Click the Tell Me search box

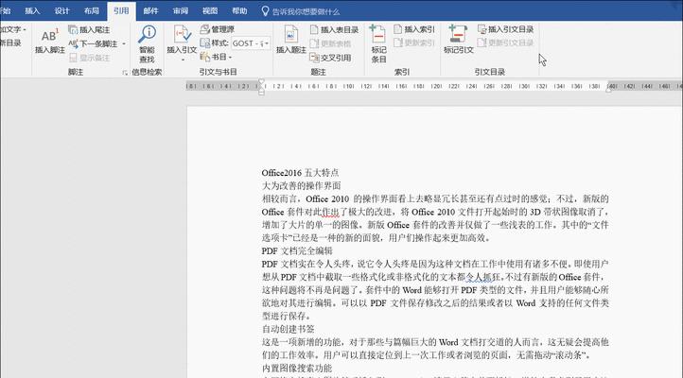click(306, 11)
